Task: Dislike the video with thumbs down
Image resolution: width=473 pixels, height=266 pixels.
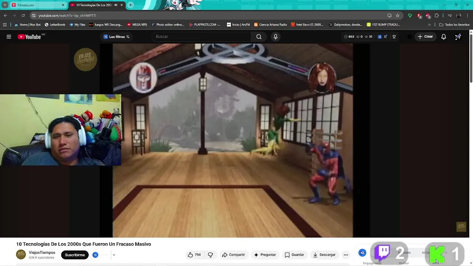Action: coord(210,255)
